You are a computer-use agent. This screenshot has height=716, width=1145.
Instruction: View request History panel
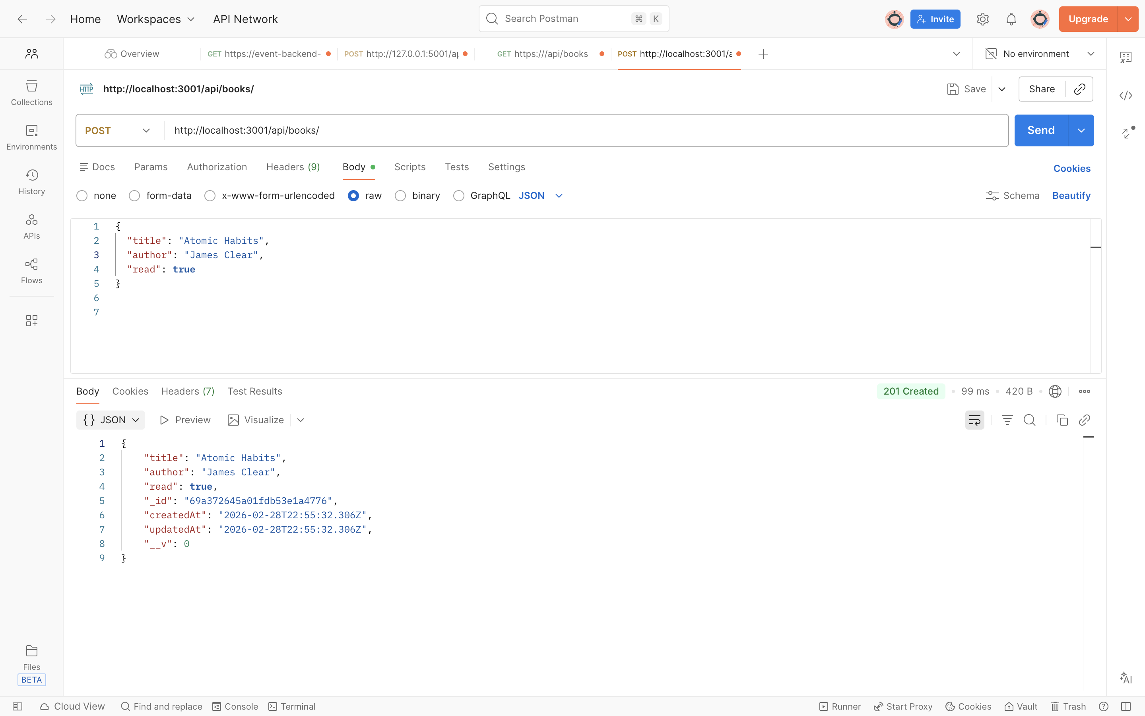(x=31, y=181)
